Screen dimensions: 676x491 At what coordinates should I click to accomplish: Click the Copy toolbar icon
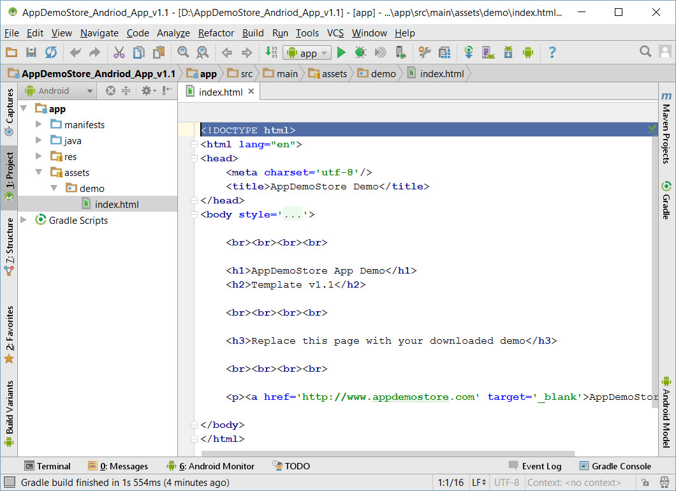(x=139, y=52)
